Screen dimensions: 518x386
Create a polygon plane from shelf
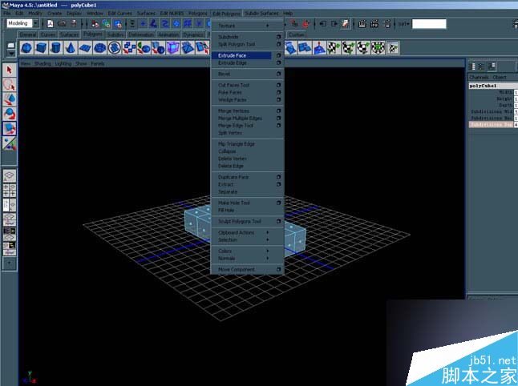[85, 48]
